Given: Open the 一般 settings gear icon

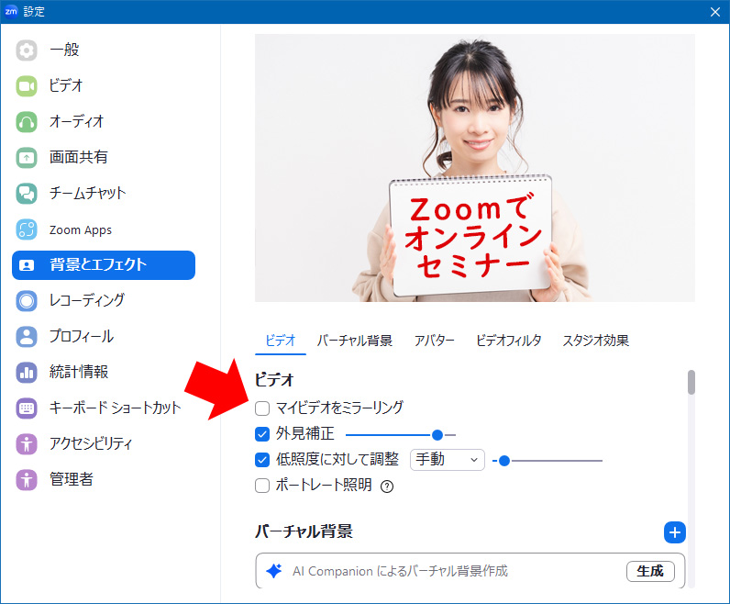Looking at the screenshot, I should pos(27,50).
